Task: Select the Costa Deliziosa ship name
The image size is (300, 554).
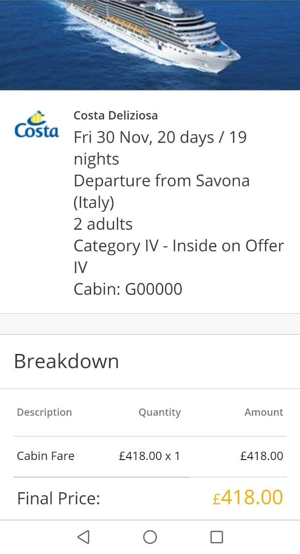Action: (116, 115)
